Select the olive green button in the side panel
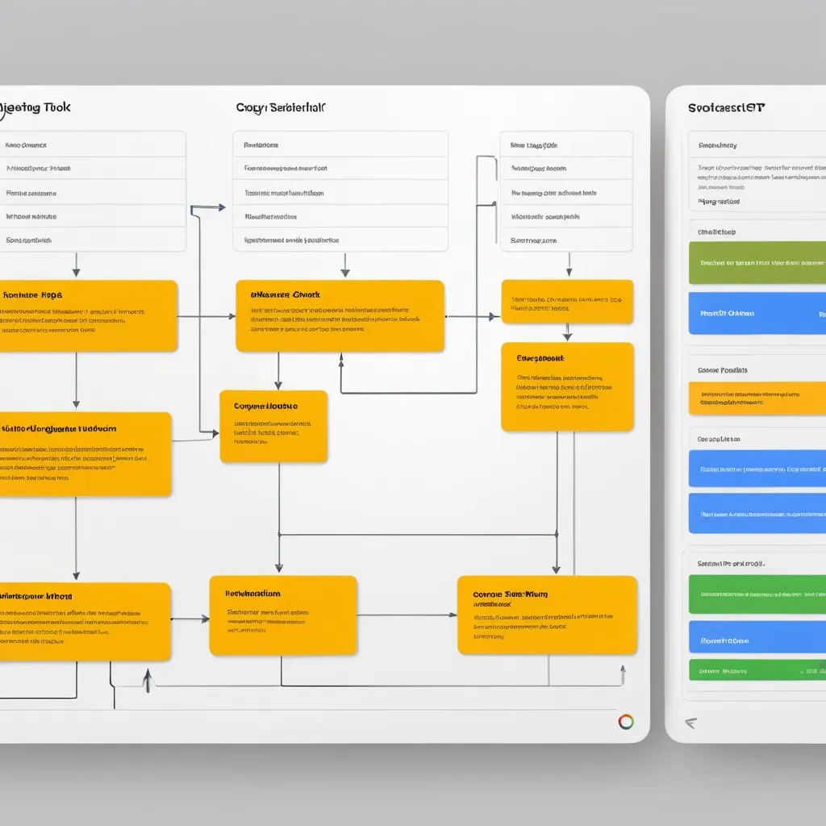The width and height of the screenshot is (826, 826). point(757,262)
